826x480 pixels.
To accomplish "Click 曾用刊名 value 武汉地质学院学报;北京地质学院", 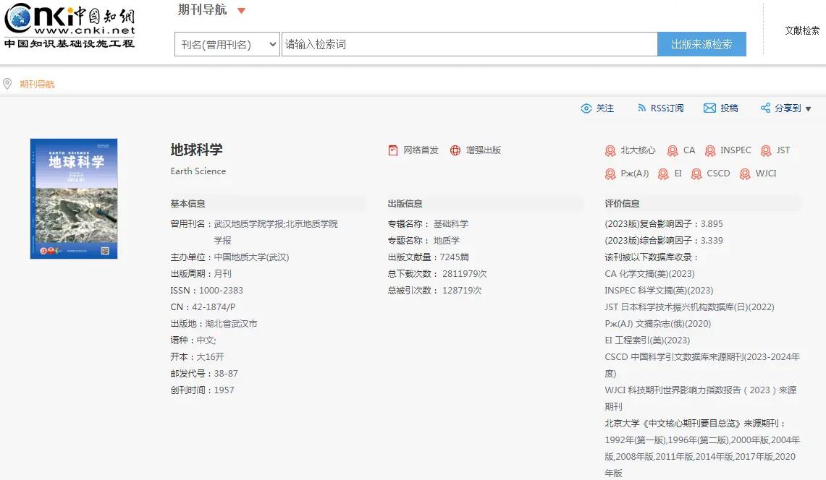I will point(276,223).
